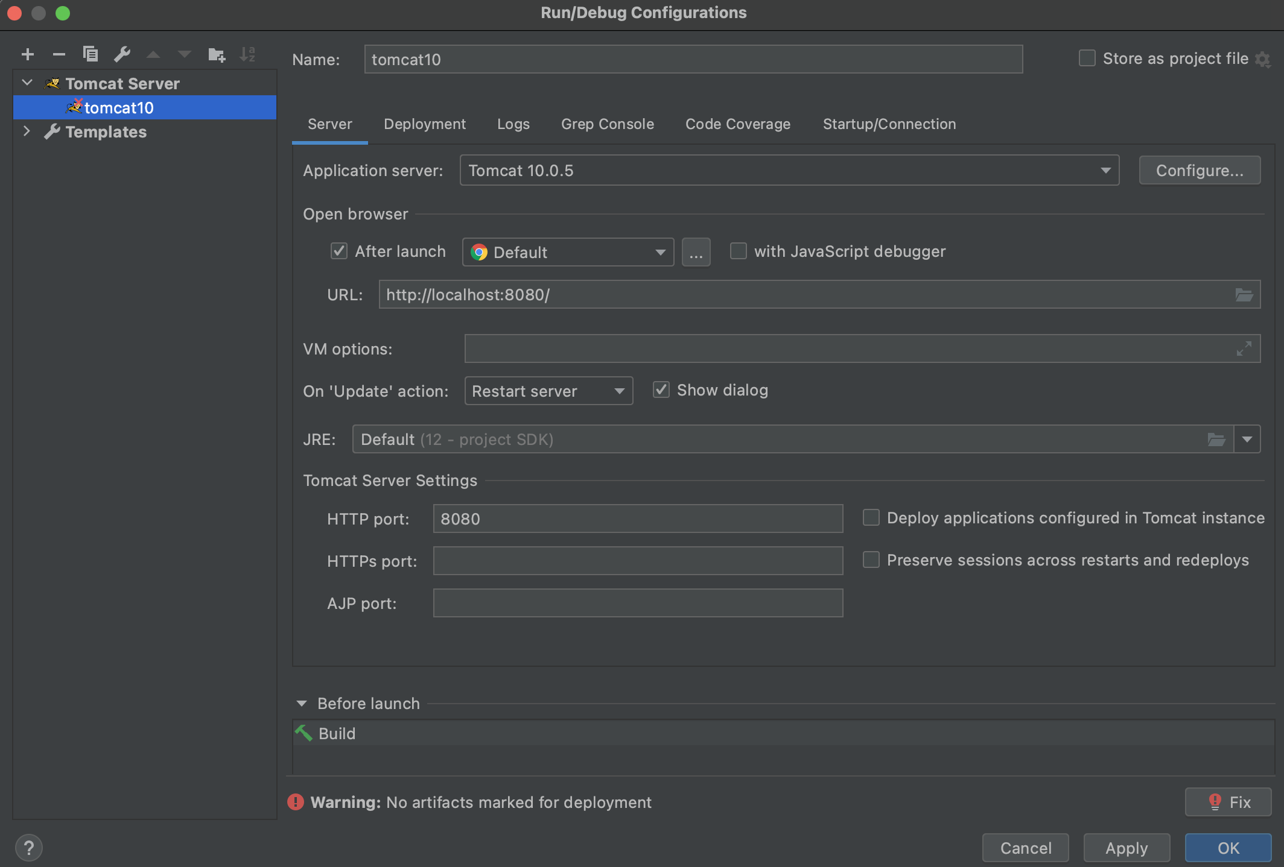Switch to the Deployment tab

pos(425,124)
